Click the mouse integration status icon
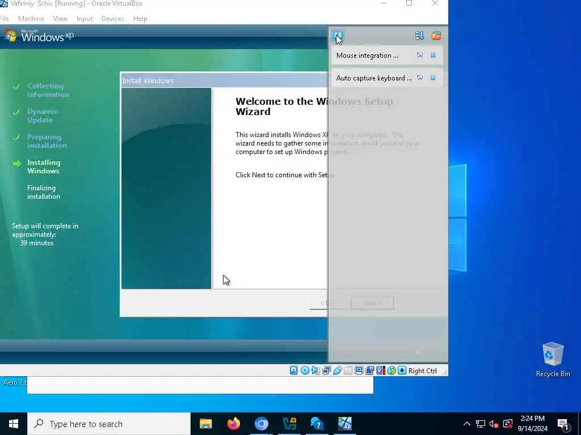 click(x=391, y=370)
